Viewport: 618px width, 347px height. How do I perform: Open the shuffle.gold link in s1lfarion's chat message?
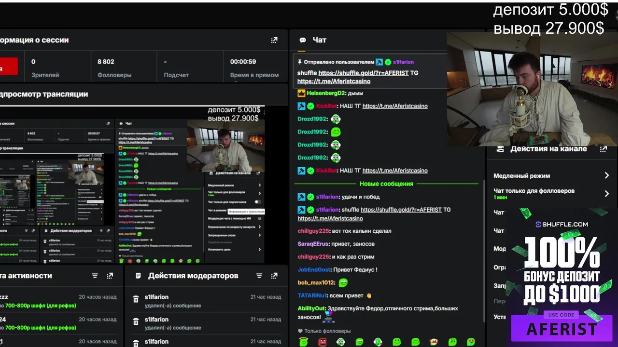point(401,210)
